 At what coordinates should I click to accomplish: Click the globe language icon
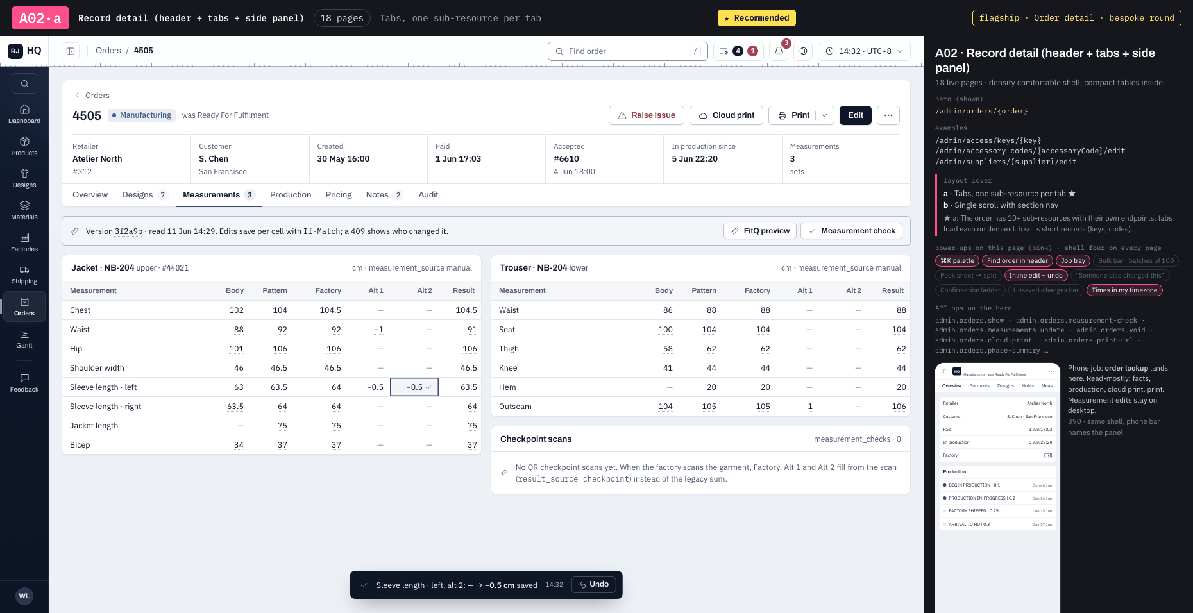pos(803,51)
